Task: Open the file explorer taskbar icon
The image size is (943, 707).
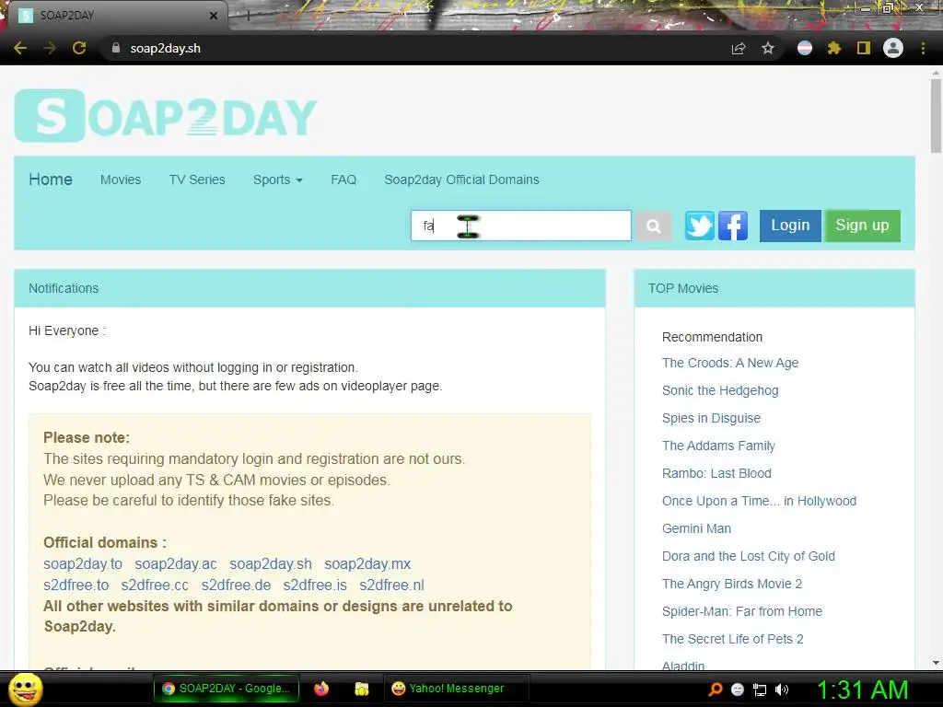Action: (x=361, y=689)
